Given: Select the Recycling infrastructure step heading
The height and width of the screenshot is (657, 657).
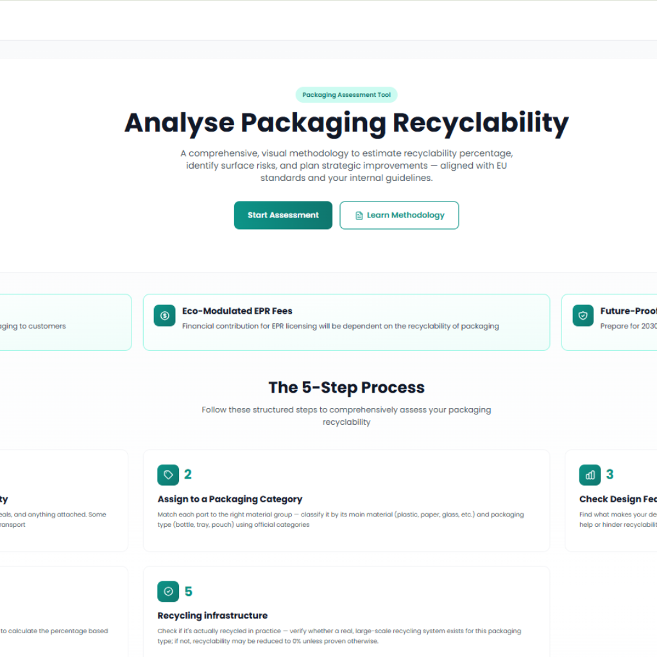Looking at the screenshot, I should point(212,616).
